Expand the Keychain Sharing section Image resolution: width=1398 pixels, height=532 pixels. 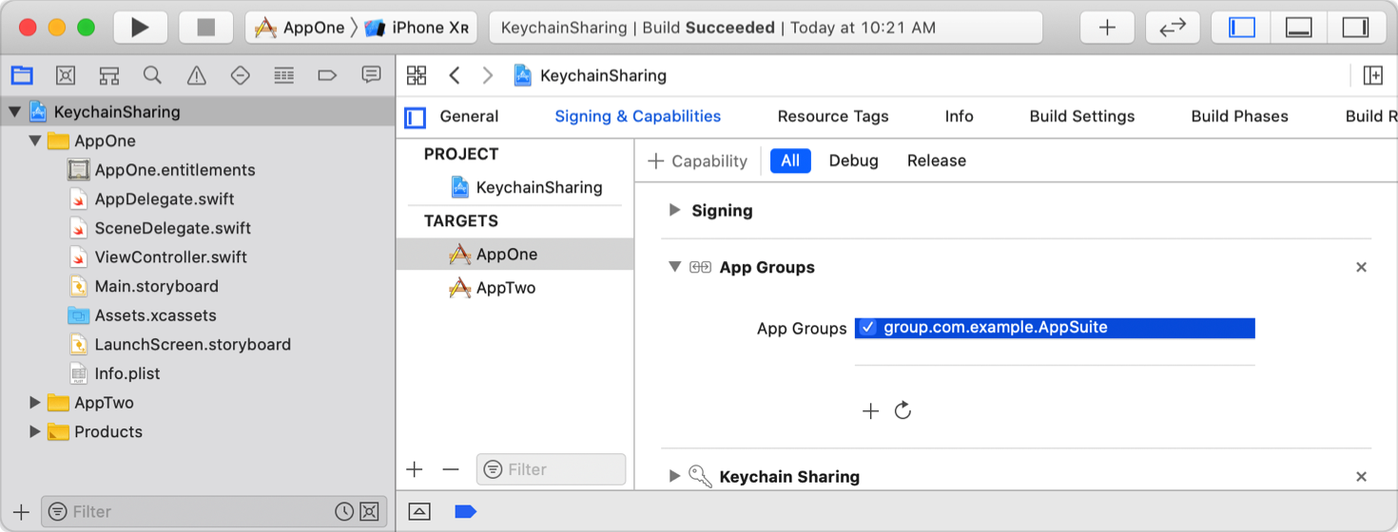(x=674, y=476)
